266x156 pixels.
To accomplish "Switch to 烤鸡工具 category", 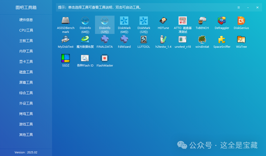I will click(26, 114).
